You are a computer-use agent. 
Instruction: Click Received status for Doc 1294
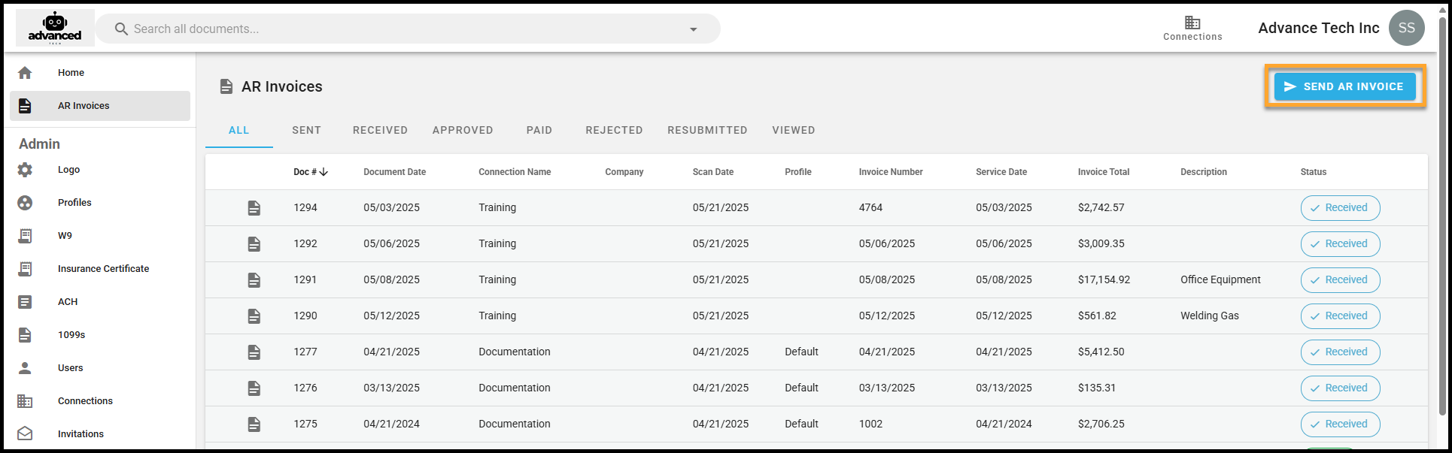1340,208
